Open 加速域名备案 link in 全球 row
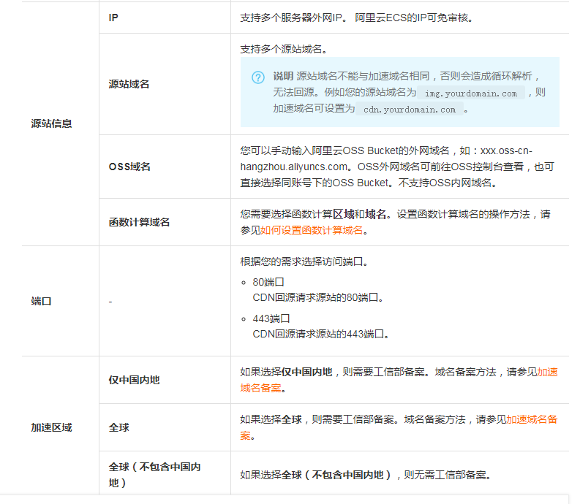Screen dimensions: 580x504 [x=532, y=419]
